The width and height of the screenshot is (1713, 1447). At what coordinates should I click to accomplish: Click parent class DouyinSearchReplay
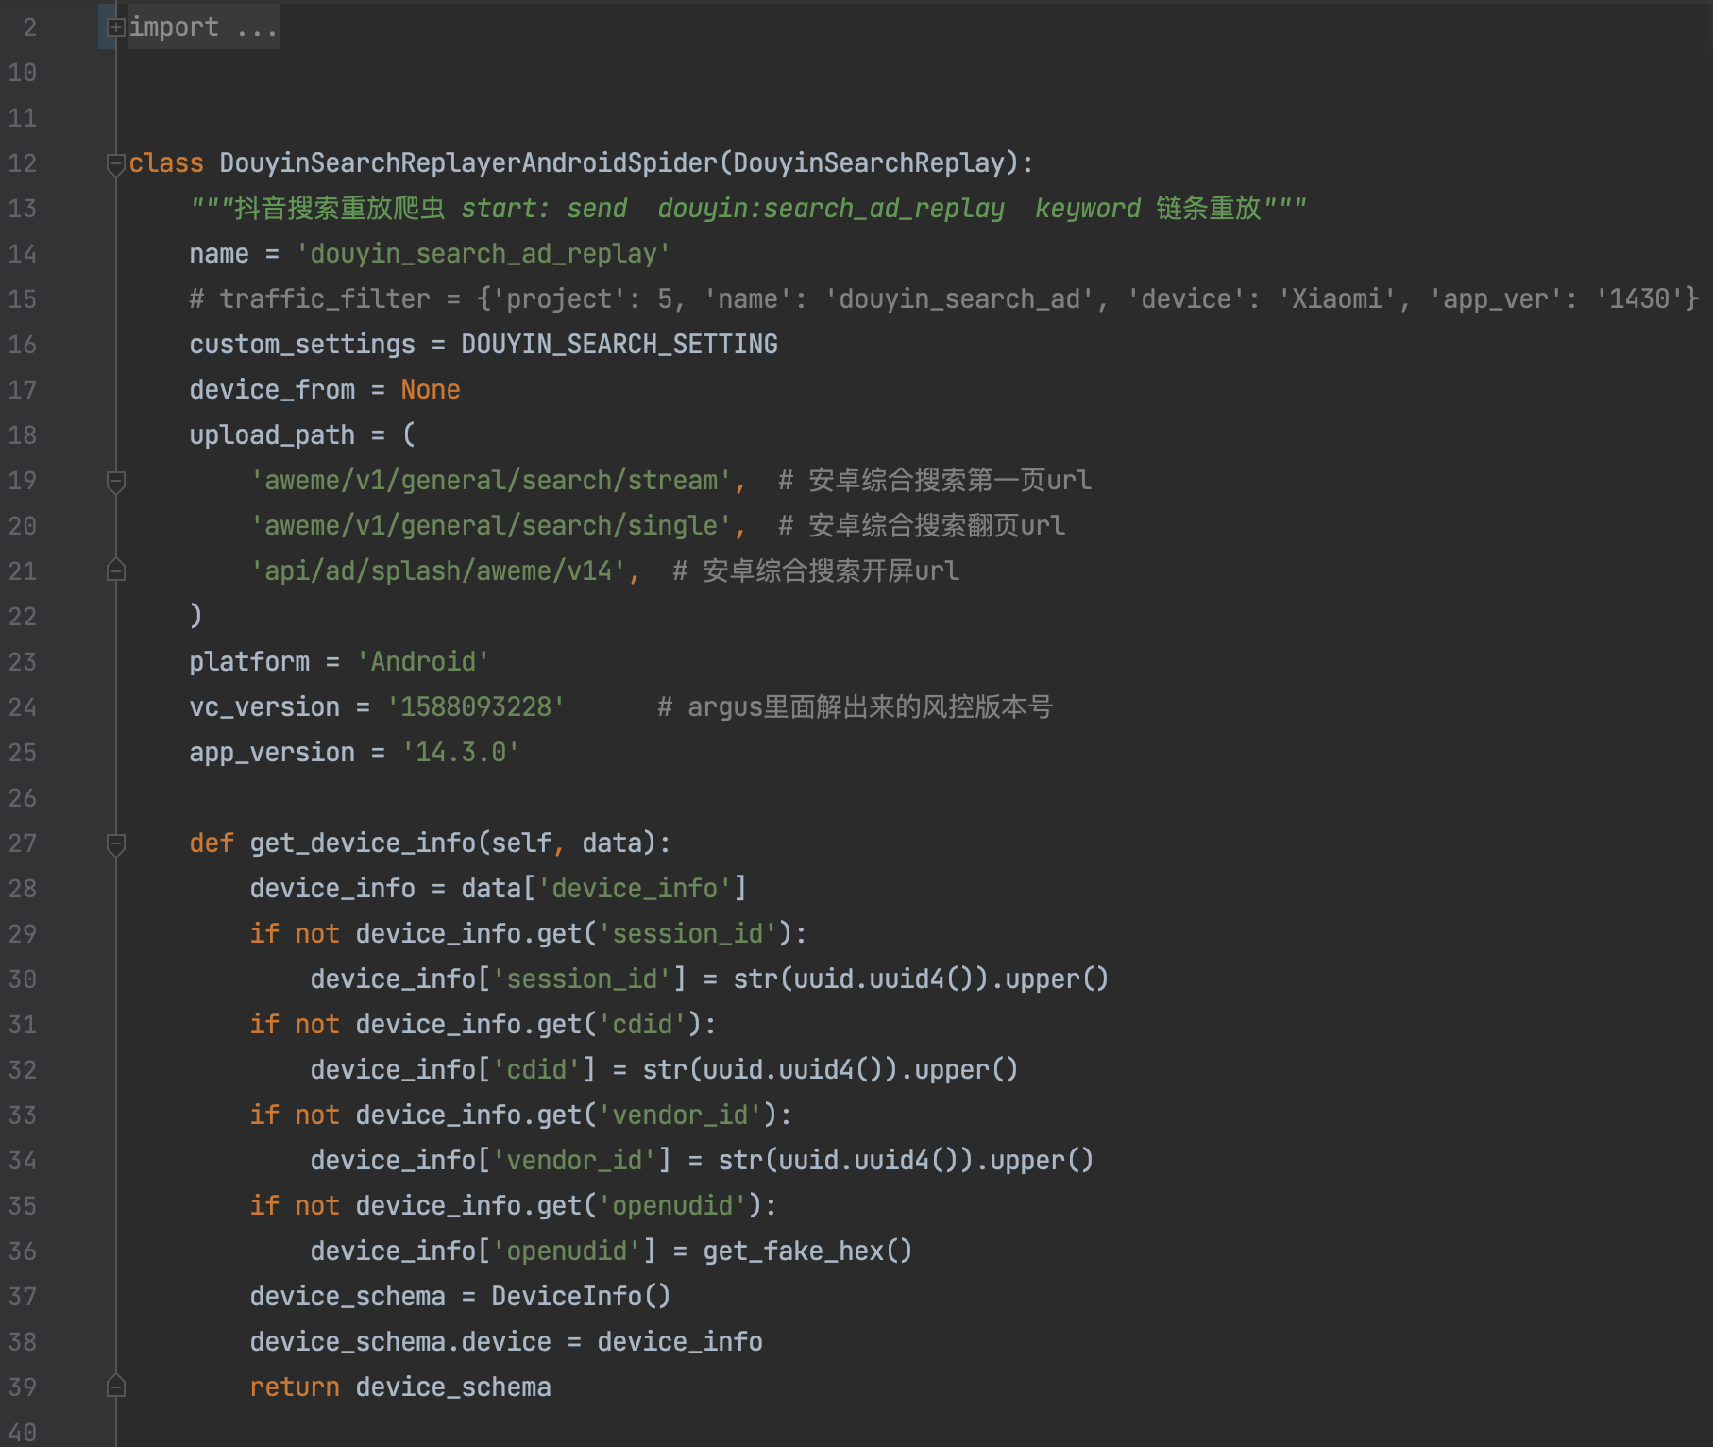coord(869,163)
